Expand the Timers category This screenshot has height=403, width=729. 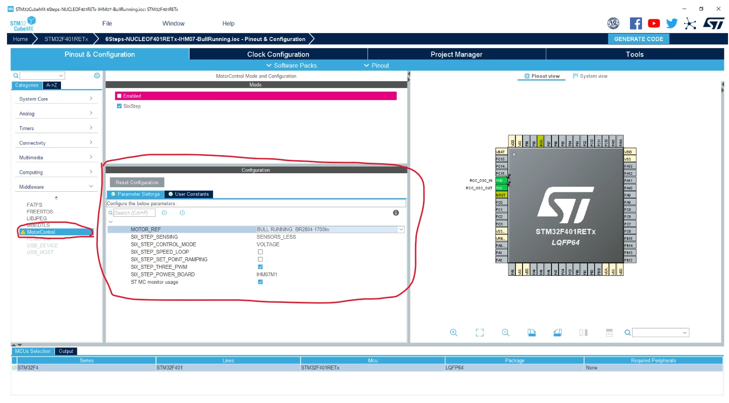point(56,128)
